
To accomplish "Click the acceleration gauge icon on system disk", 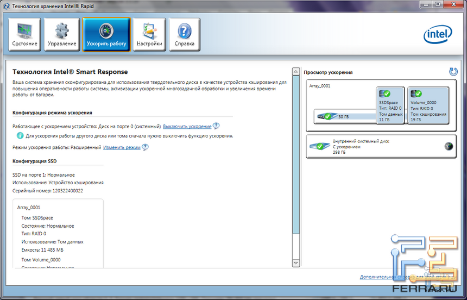I will pyautogui.click(x=448, y=146).
